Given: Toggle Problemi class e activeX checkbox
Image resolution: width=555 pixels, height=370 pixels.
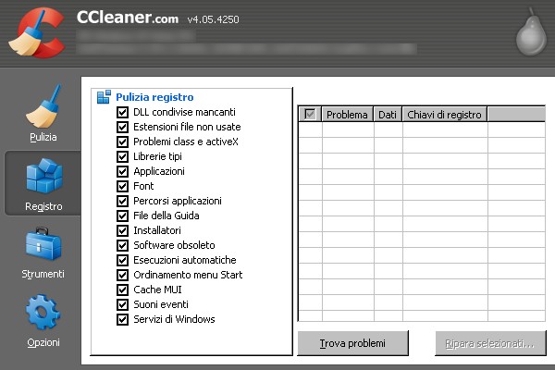Looking at the screenshot, I should point(122,142).
